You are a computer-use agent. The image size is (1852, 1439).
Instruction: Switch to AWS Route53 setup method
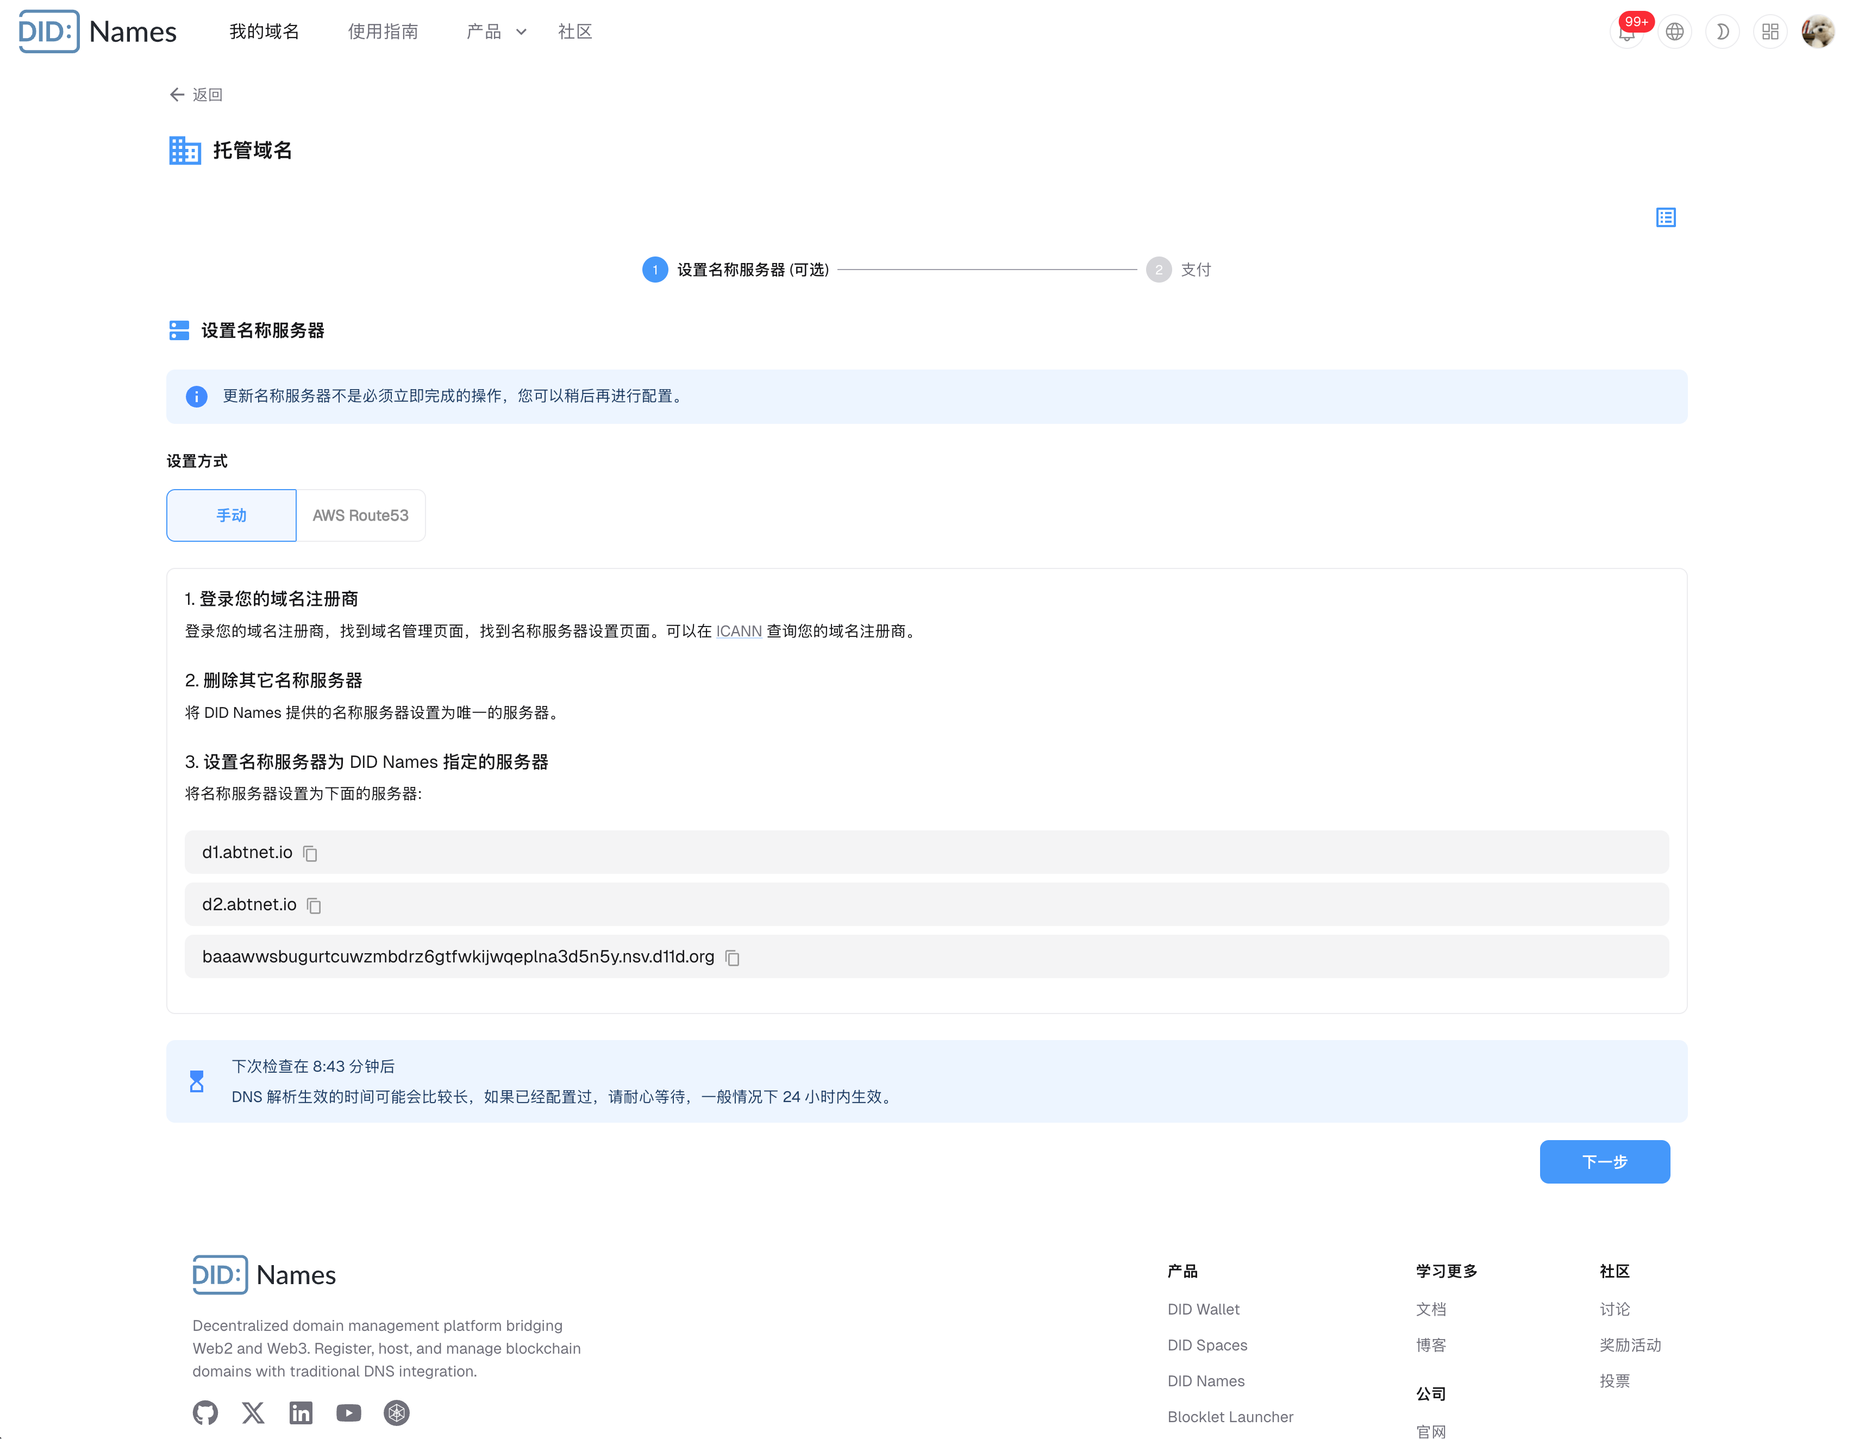(360, 516)
